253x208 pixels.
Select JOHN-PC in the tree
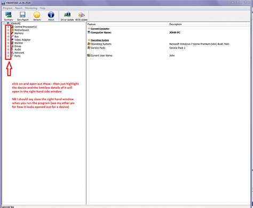[15, 24]
